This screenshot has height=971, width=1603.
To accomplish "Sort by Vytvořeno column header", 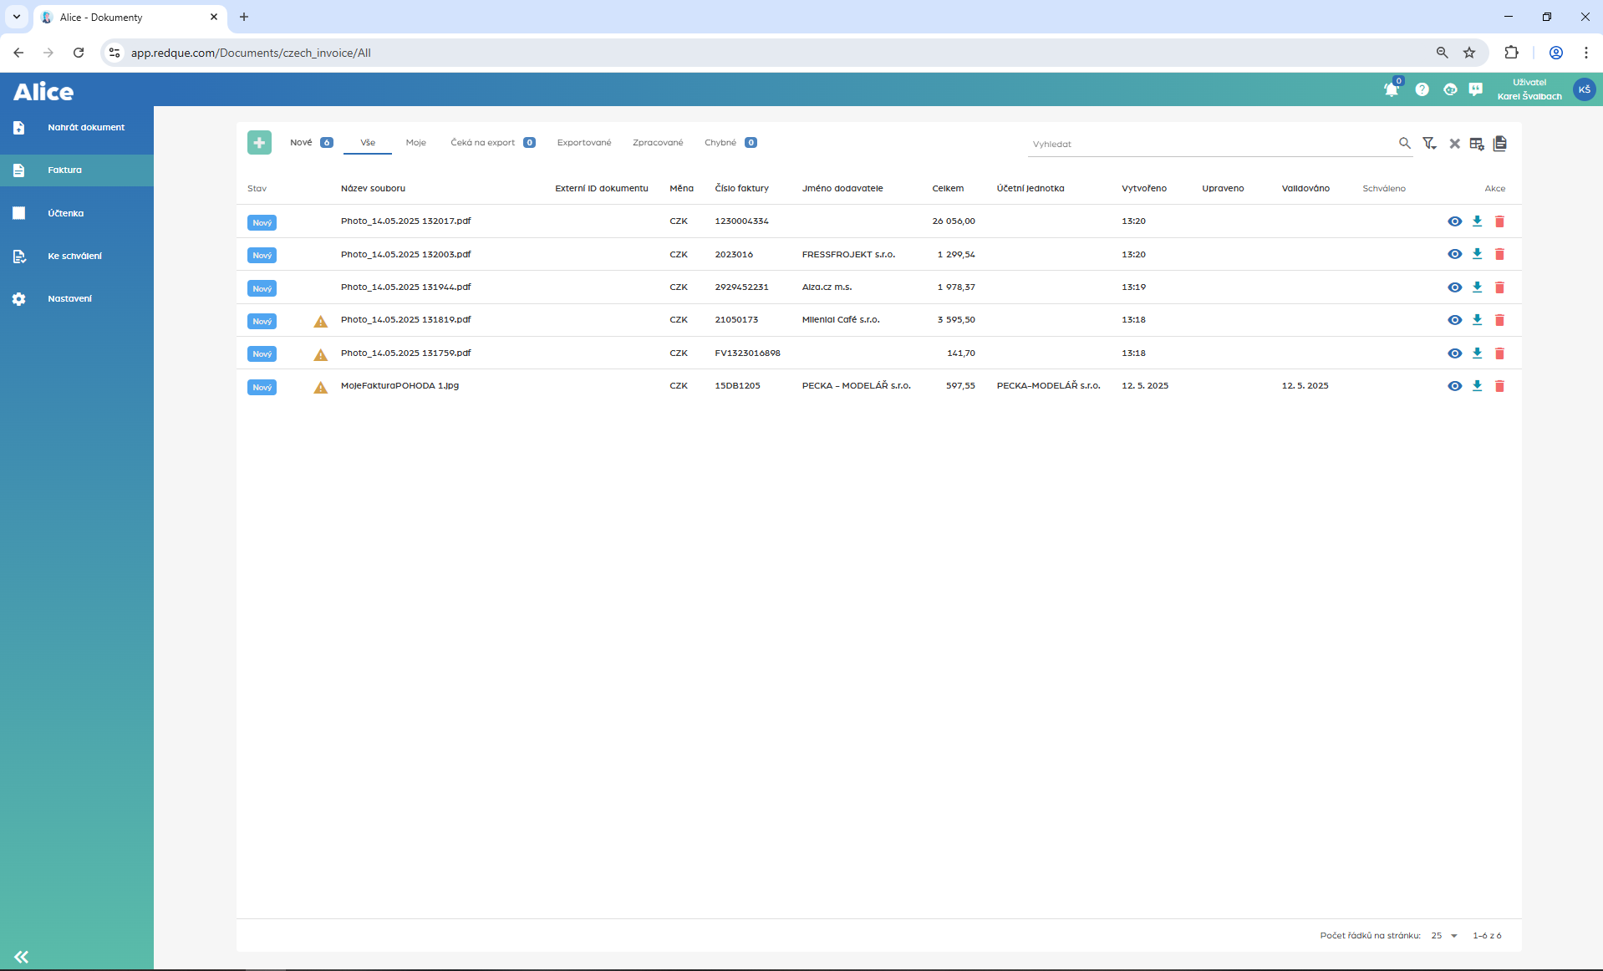I will [1144, 189].
